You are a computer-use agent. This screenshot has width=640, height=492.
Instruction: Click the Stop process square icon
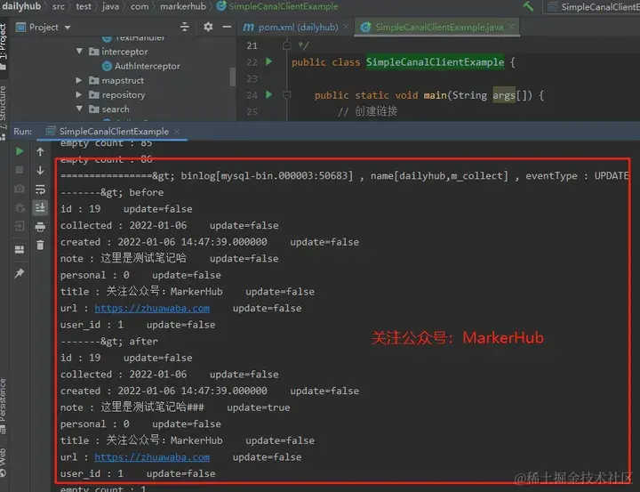(x=20, y=170)
